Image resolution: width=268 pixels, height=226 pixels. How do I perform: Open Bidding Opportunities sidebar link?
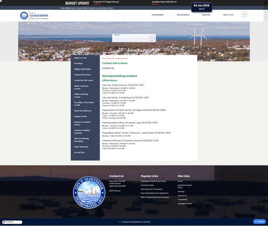(83, 69)
